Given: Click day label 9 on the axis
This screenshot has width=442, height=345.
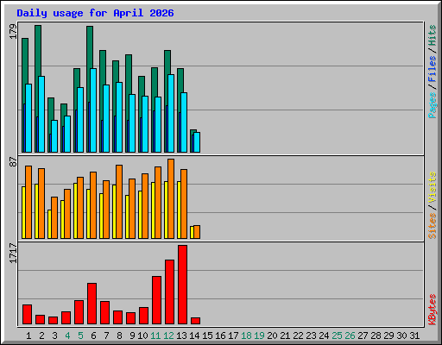Looking at the screenshot, I should pyautogui.click(x=132, y=336).
